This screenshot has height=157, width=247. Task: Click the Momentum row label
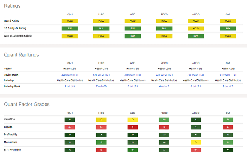click(10, 142)
